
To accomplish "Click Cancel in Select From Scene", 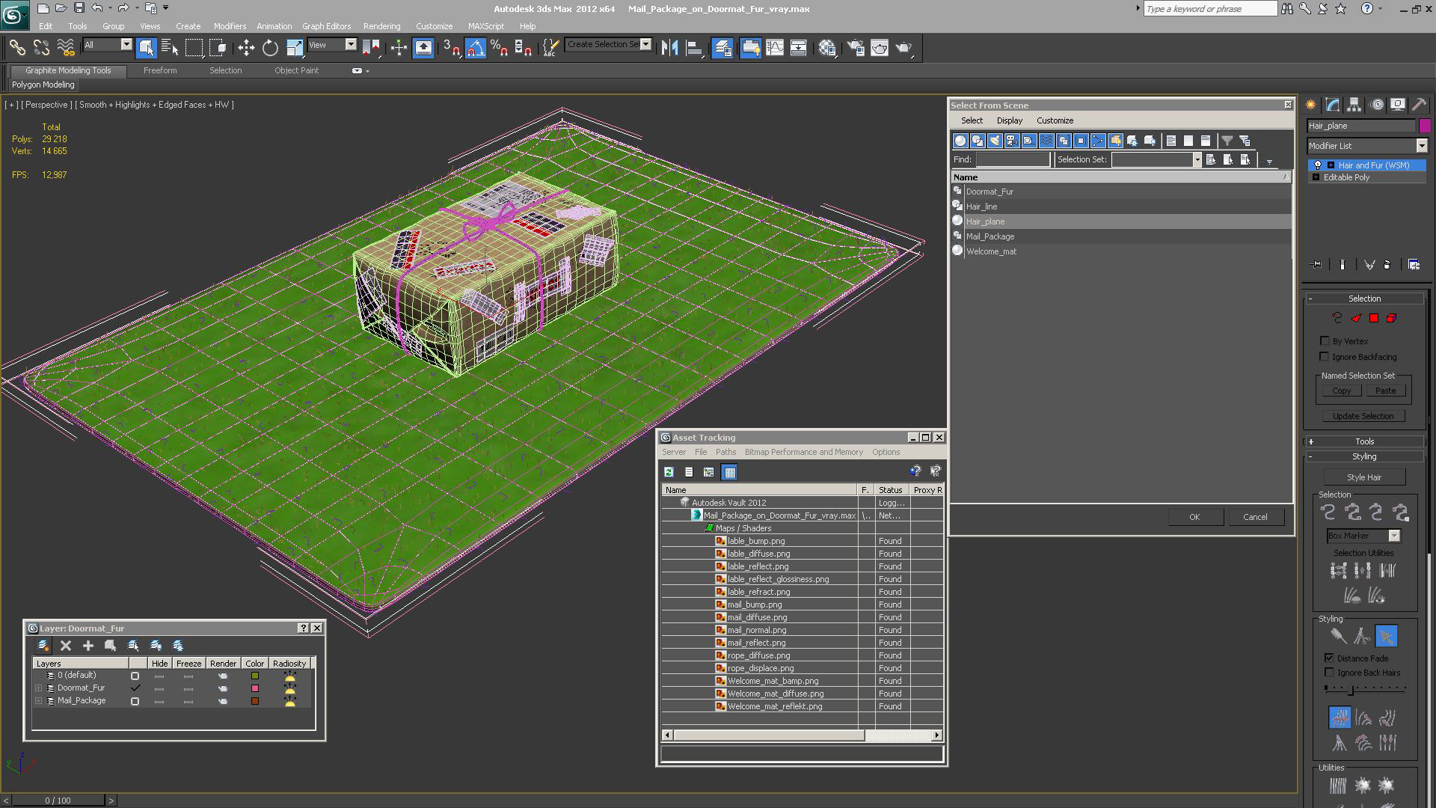I will point(1255,517).
